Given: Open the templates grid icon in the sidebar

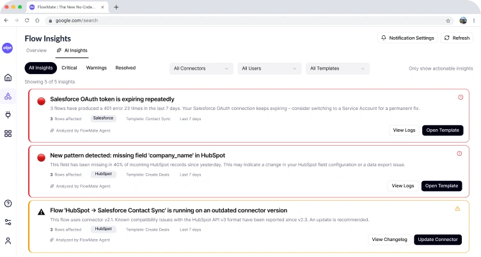Looking at the screenshot, I should (x=8, y=134).
